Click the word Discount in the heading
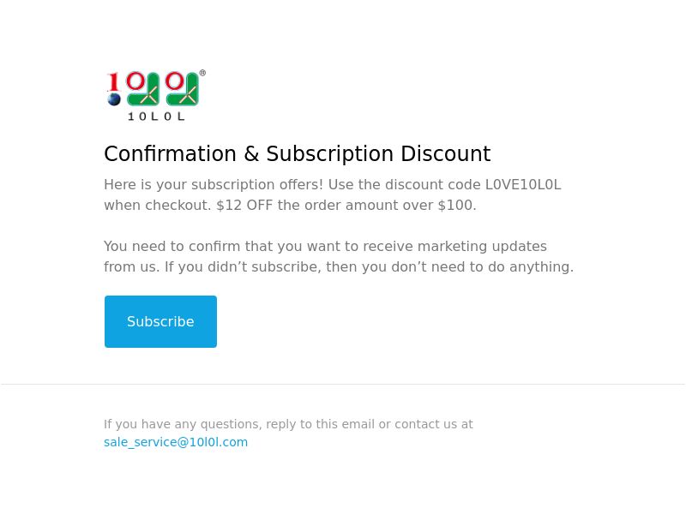Image resolution: width=686 pixels, height=514 pixels. tap(445, 154)
